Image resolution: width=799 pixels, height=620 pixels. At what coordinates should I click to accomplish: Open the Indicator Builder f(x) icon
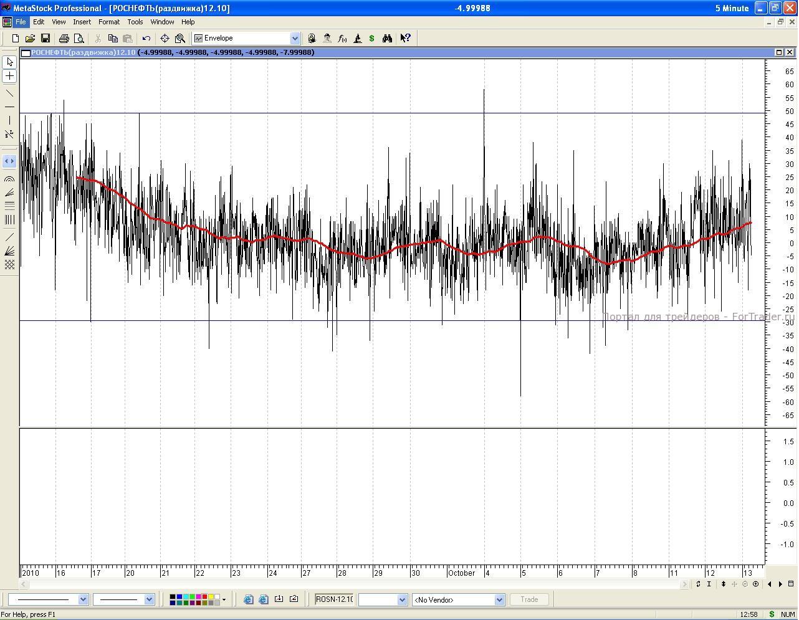coord(342,38)
